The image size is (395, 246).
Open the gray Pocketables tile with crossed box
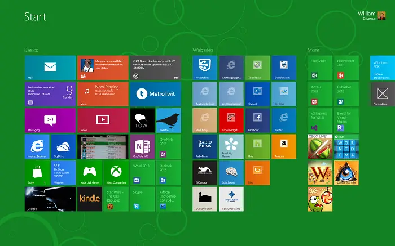pos(383,94)
